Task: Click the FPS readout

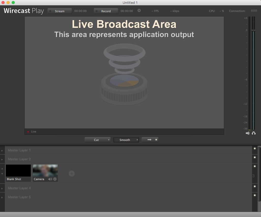Action: point(155,11)
